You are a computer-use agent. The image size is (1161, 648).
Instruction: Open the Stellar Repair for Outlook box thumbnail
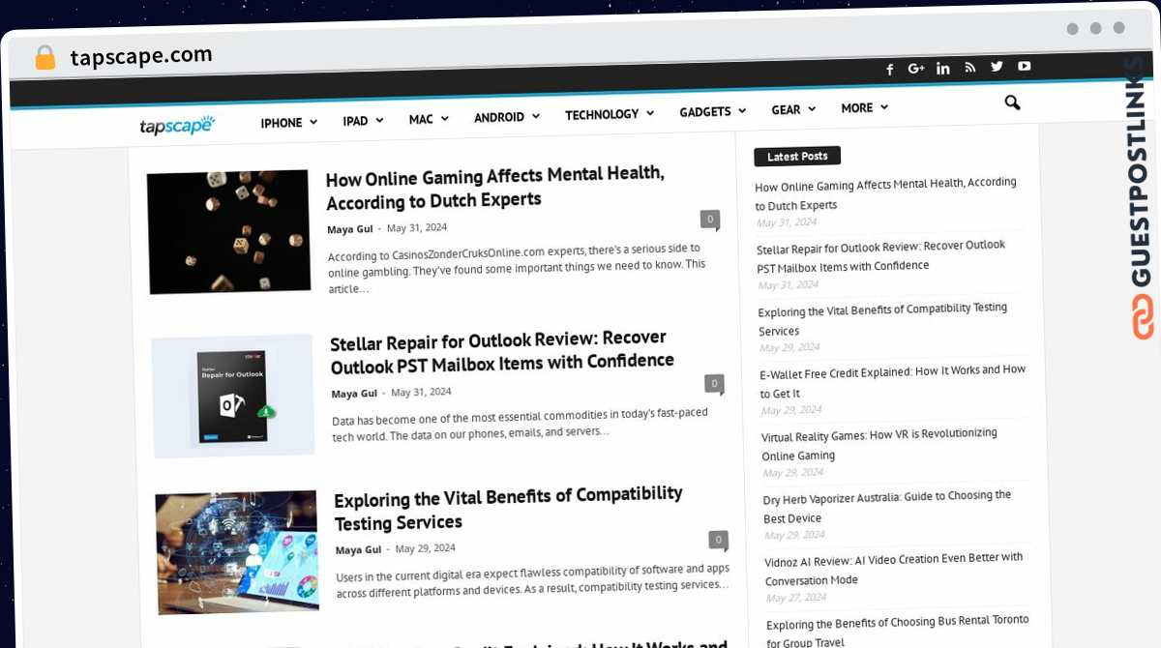pyautogui.click(x=233, y=396)
